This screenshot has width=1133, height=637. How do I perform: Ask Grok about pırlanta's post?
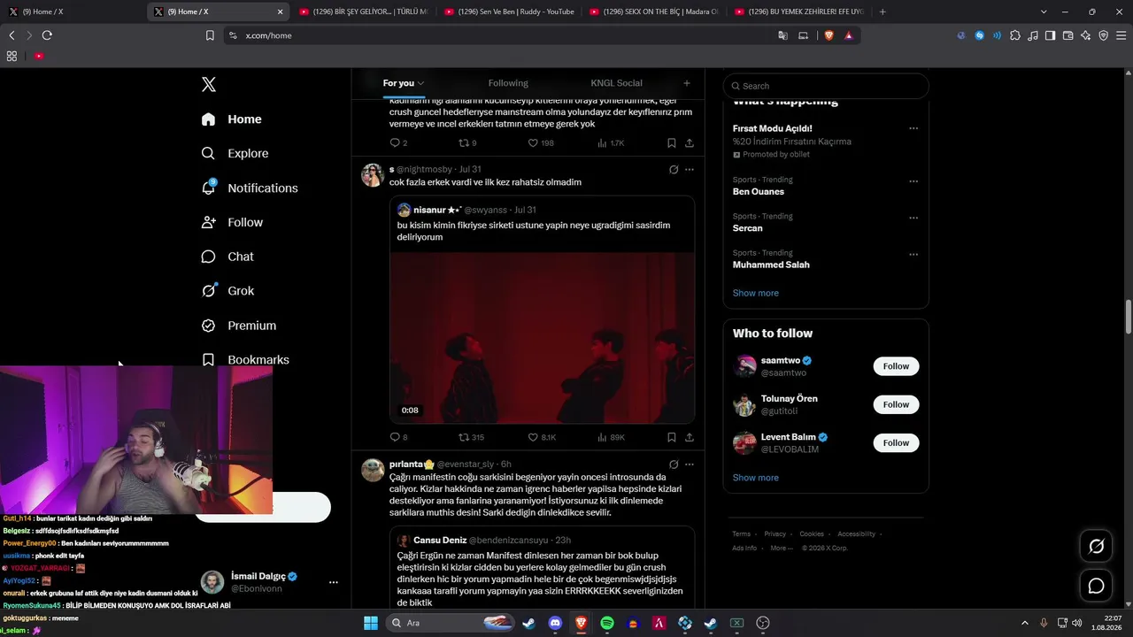674,464
